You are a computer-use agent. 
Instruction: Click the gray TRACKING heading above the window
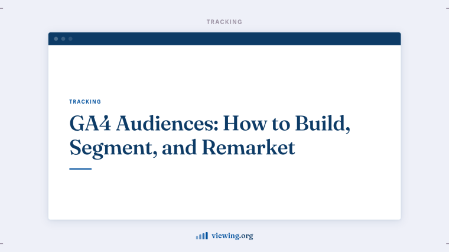[x=224, y=22]
